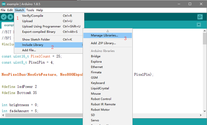Open the File menu
The height and width of the screenshot is (125, 207).
click(x=3, y=10)
